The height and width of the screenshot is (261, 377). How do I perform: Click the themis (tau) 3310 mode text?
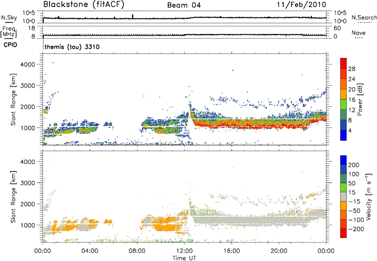pyautogui.click(x=72, y=47)
